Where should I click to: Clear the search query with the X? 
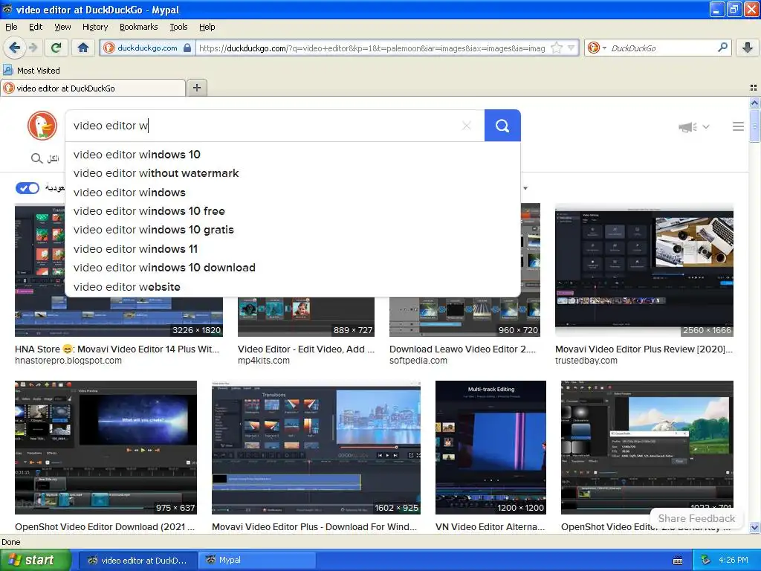[467, 126]
